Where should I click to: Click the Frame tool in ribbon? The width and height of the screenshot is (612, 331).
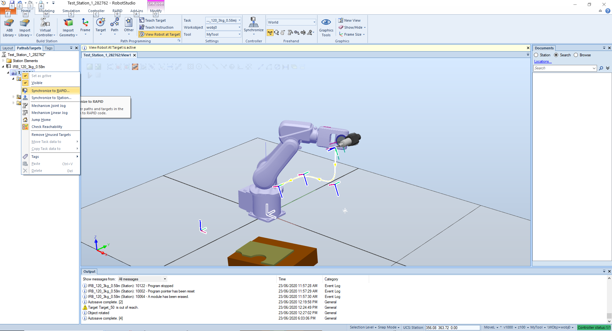(85, 23)
